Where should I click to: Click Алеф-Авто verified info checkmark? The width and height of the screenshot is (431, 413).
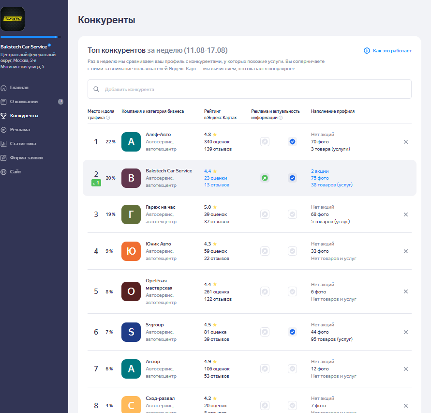point(293,142)
